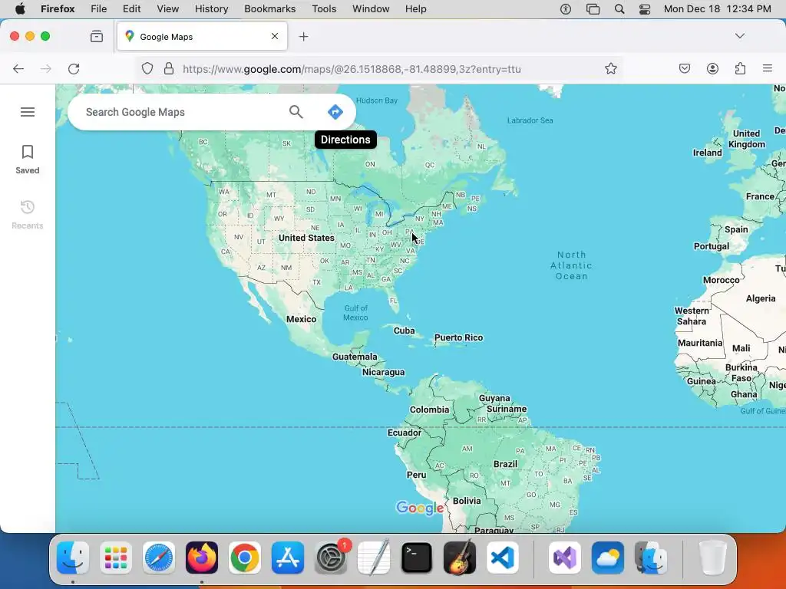Screen dimensions: 786x589
Task: Open the Google Maps hamburger menu
Action: [x=28, y=112]
